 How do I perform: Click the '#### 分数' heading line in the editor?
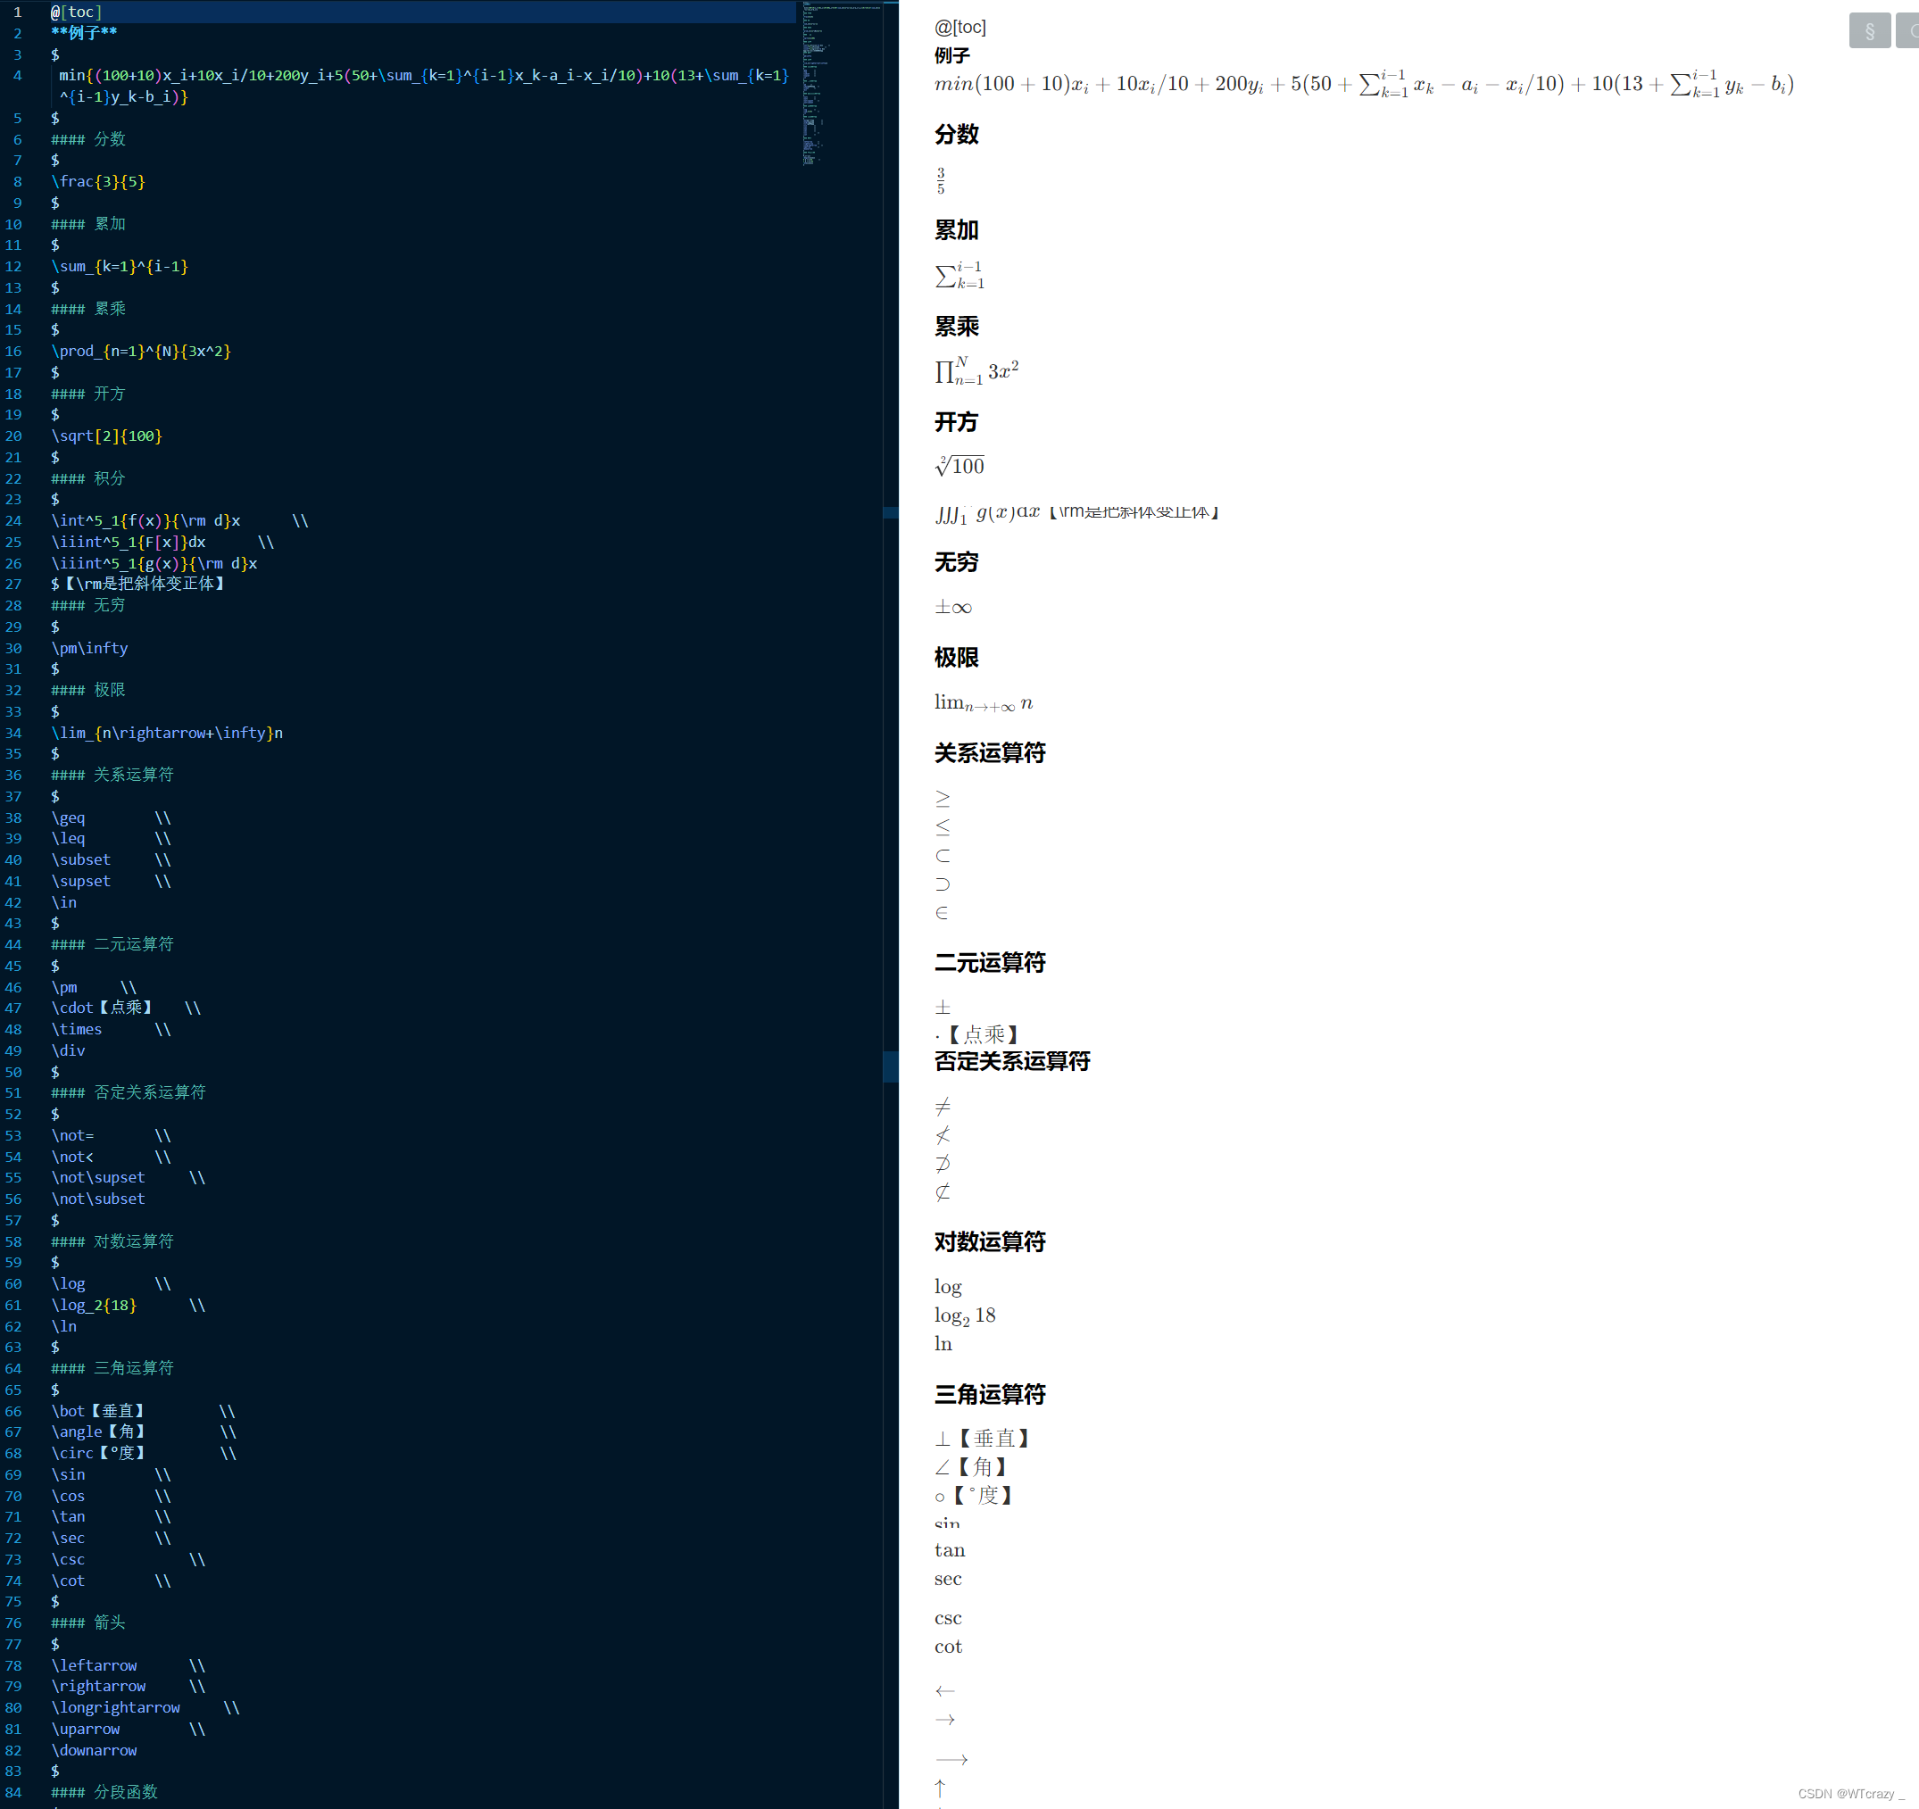[x=87, y=139]
